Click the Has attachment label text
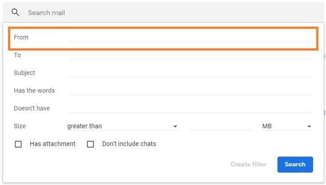The image size is (326, 185). coord(53,144)
